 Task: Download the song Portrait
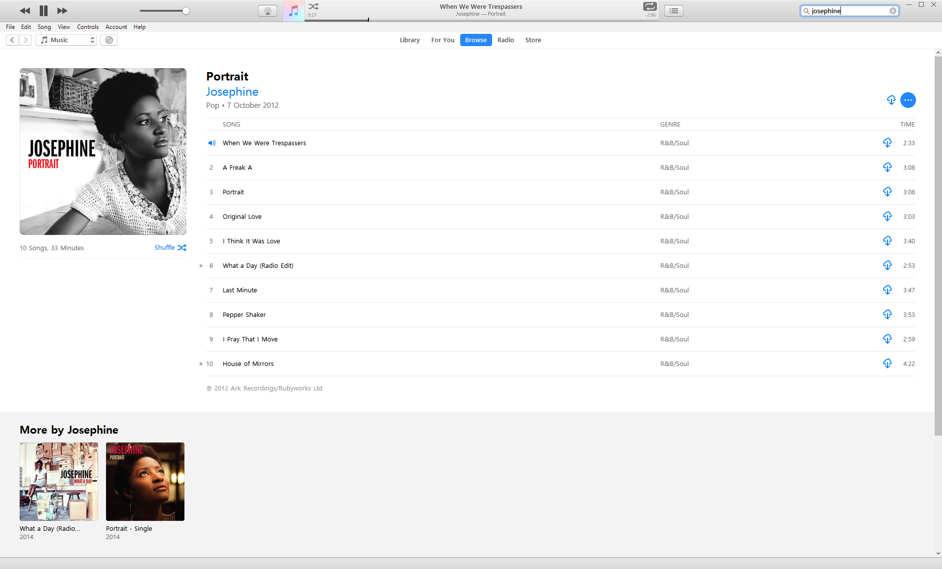888,192
